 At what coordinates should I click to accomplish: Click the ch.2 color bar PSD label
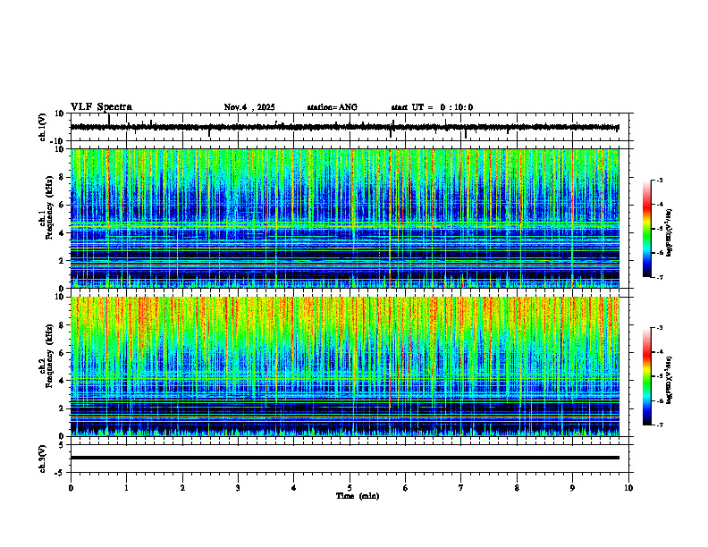670,379
